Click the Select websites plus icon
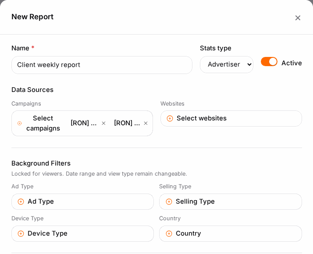The image size is (313, 254). click(x=170, y=118)
